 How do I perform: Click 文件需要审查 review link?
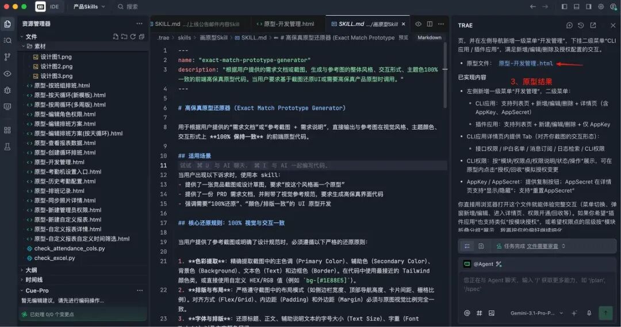tap(542, 246)
